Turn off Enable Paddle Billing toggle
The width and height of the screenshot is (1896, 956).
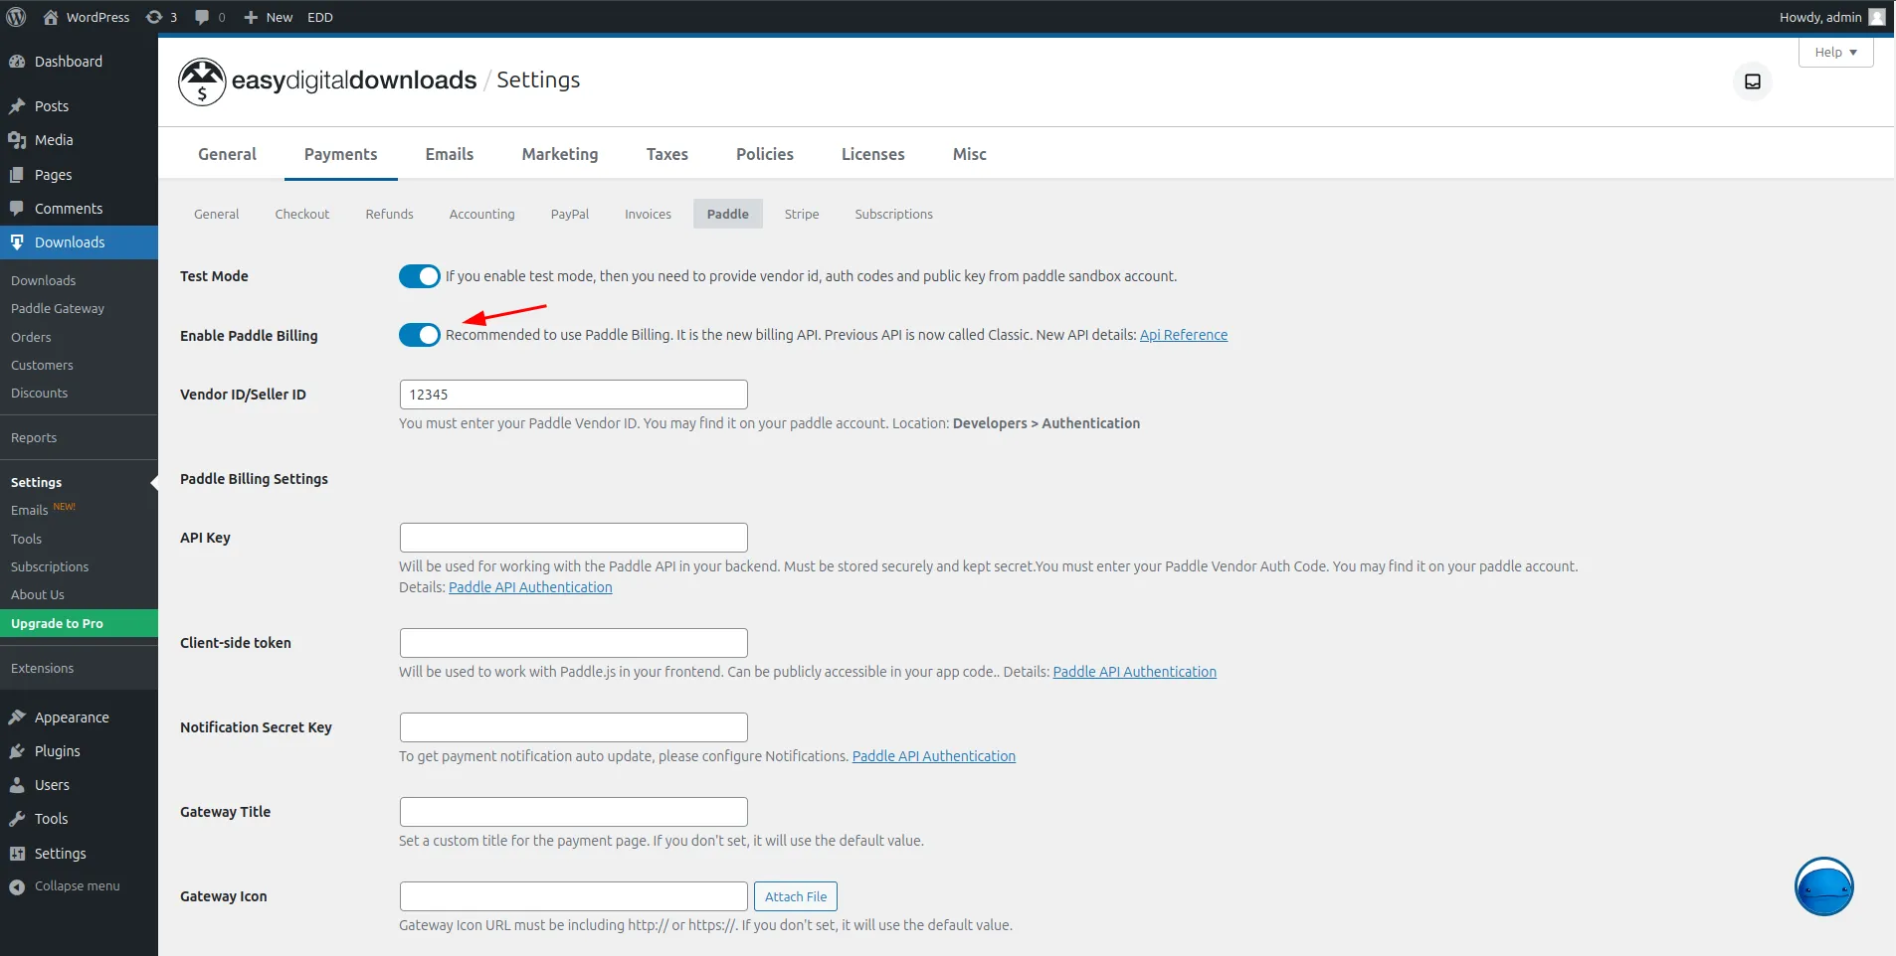[x=419, y=335]
